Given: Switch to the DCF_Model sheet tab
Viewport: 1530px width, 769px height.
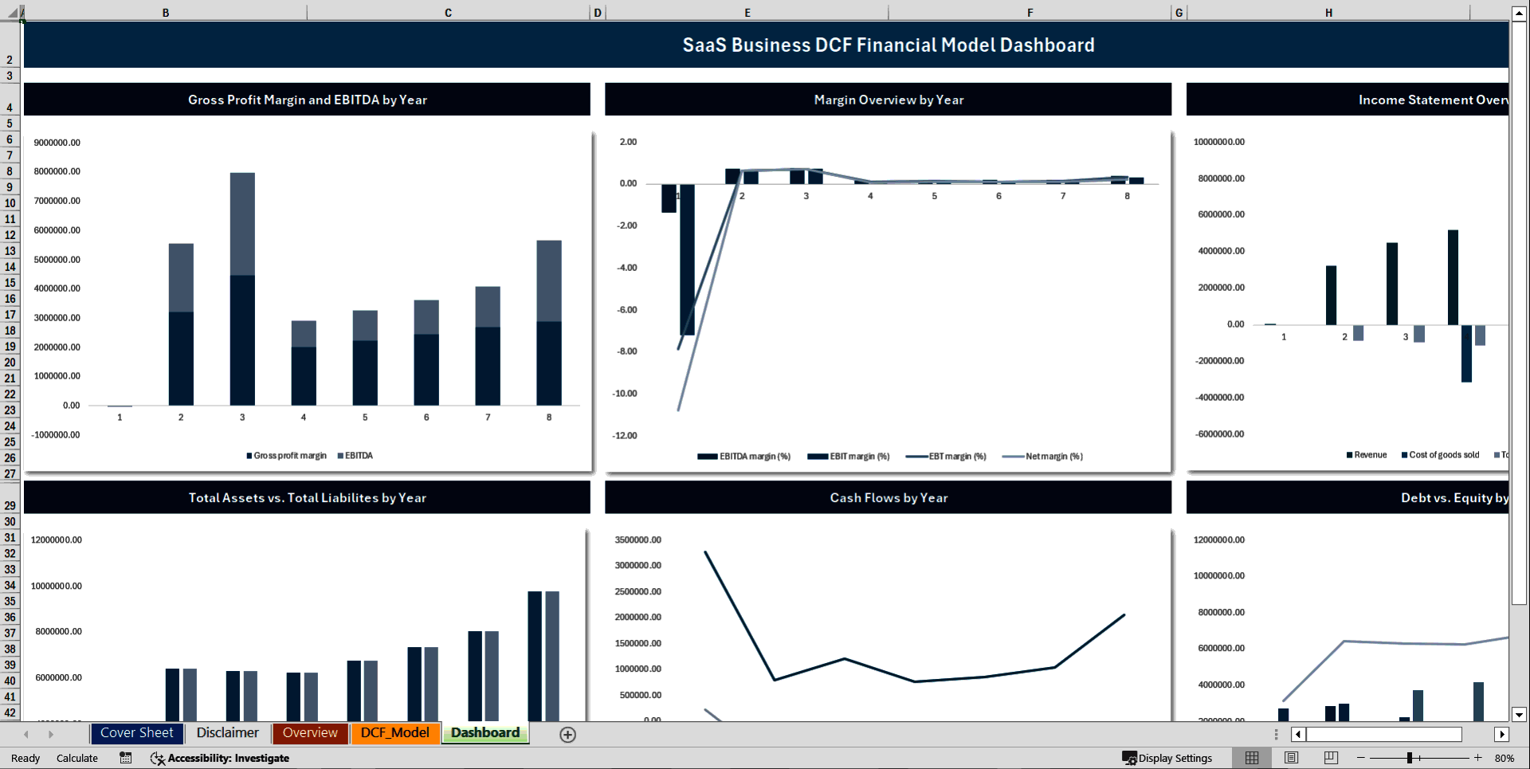Looking at the screenshot, I should (x=395, y=732).
